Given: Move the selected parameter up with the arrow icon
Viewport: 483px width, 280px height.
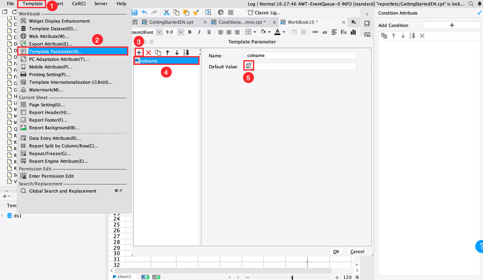Looking at the screenshot, I should tap(168, 52).
